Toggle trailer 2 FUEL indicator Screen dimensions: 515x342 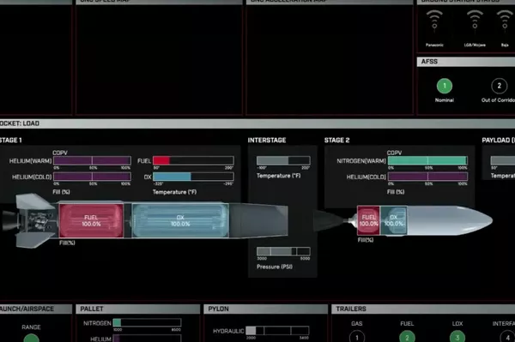click(x=407, y=337)
